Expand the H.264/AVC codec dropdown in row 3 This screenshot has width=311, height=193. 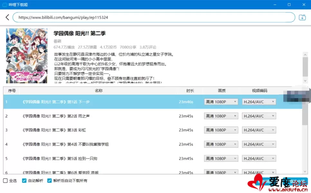click(259, 130)
